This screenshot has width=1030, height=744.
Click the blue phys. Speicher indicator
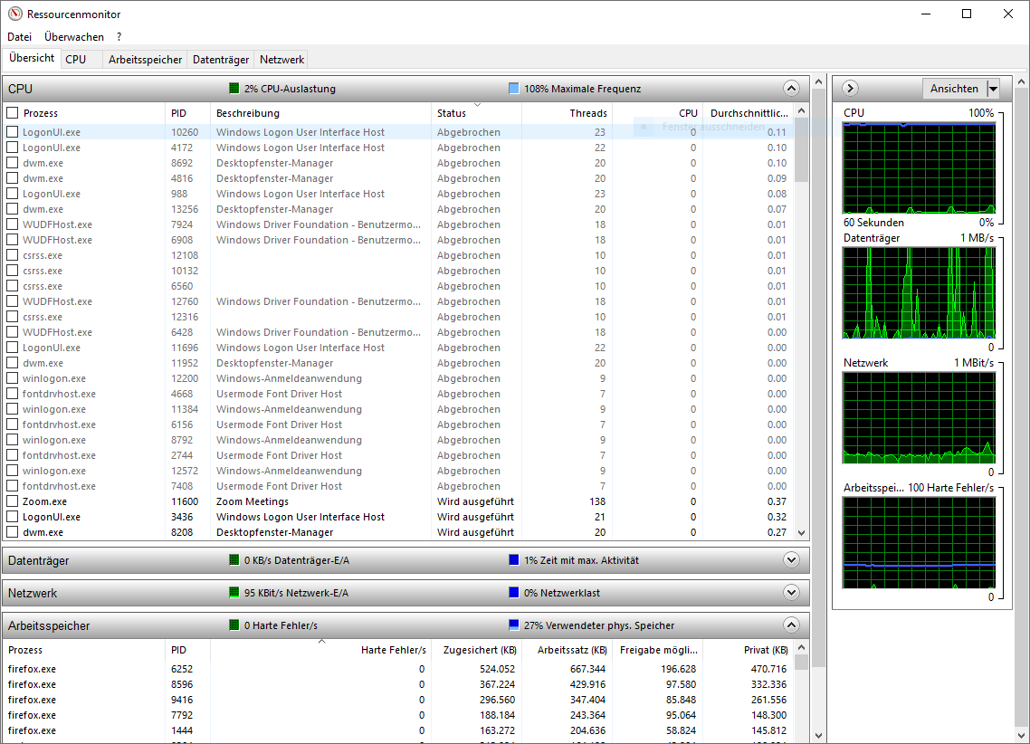tap(512, 625)
